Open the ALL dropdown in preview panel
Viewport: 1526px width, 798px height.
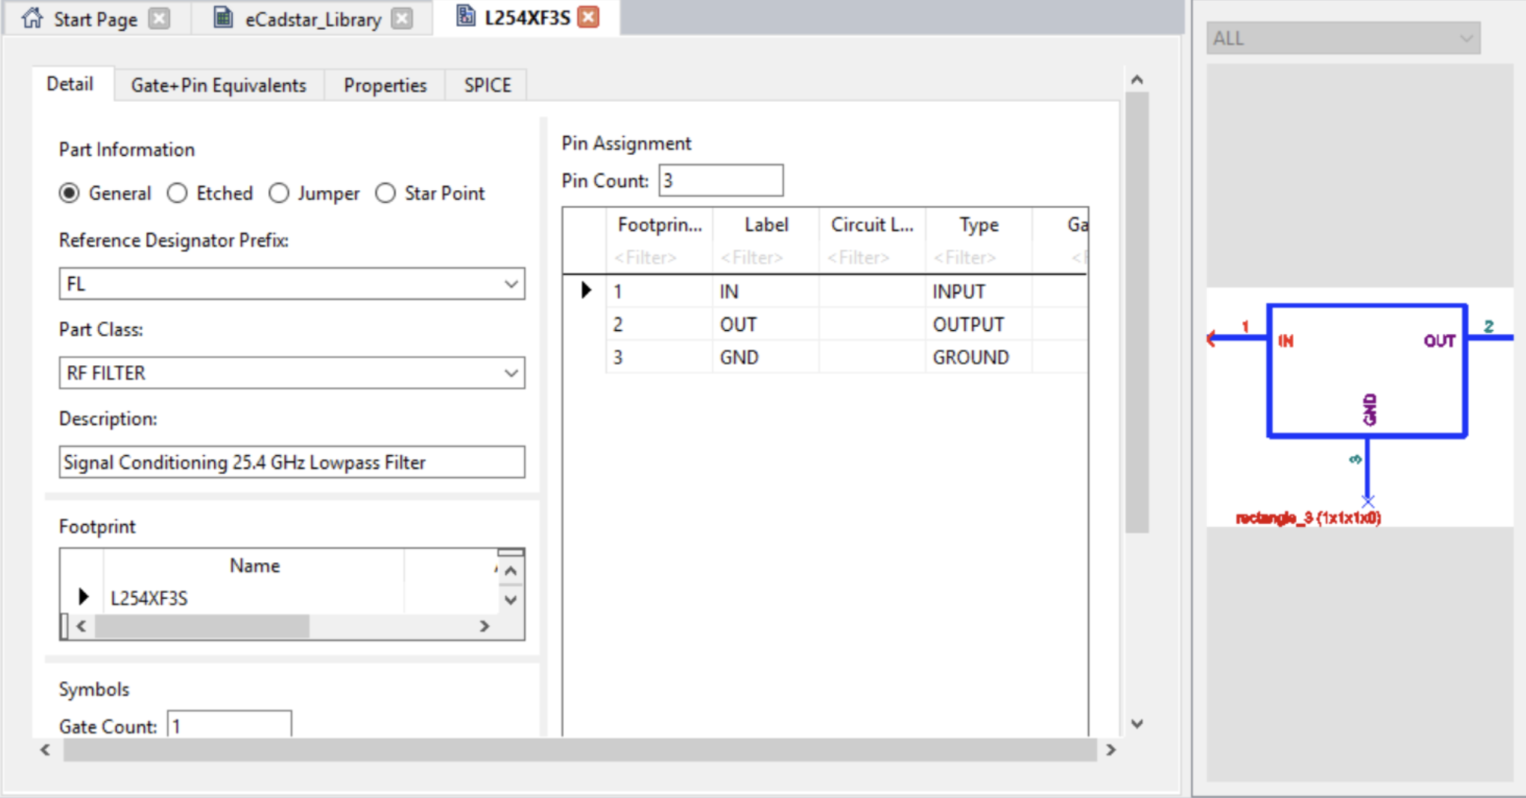click(x=1343, y=38)
